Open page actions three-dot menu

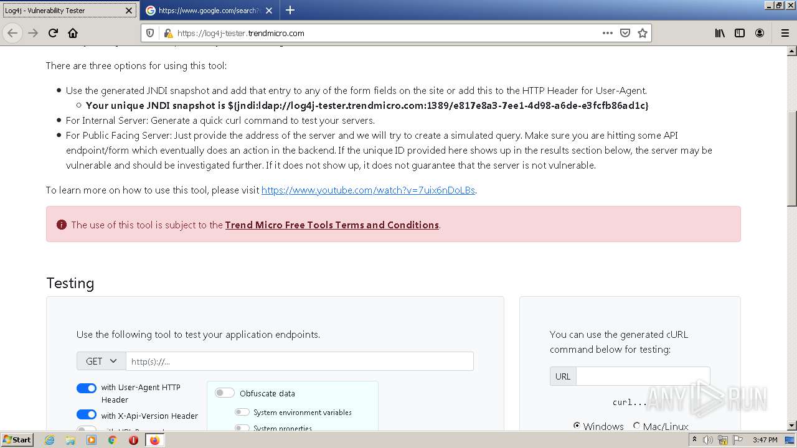pos(608,33)
